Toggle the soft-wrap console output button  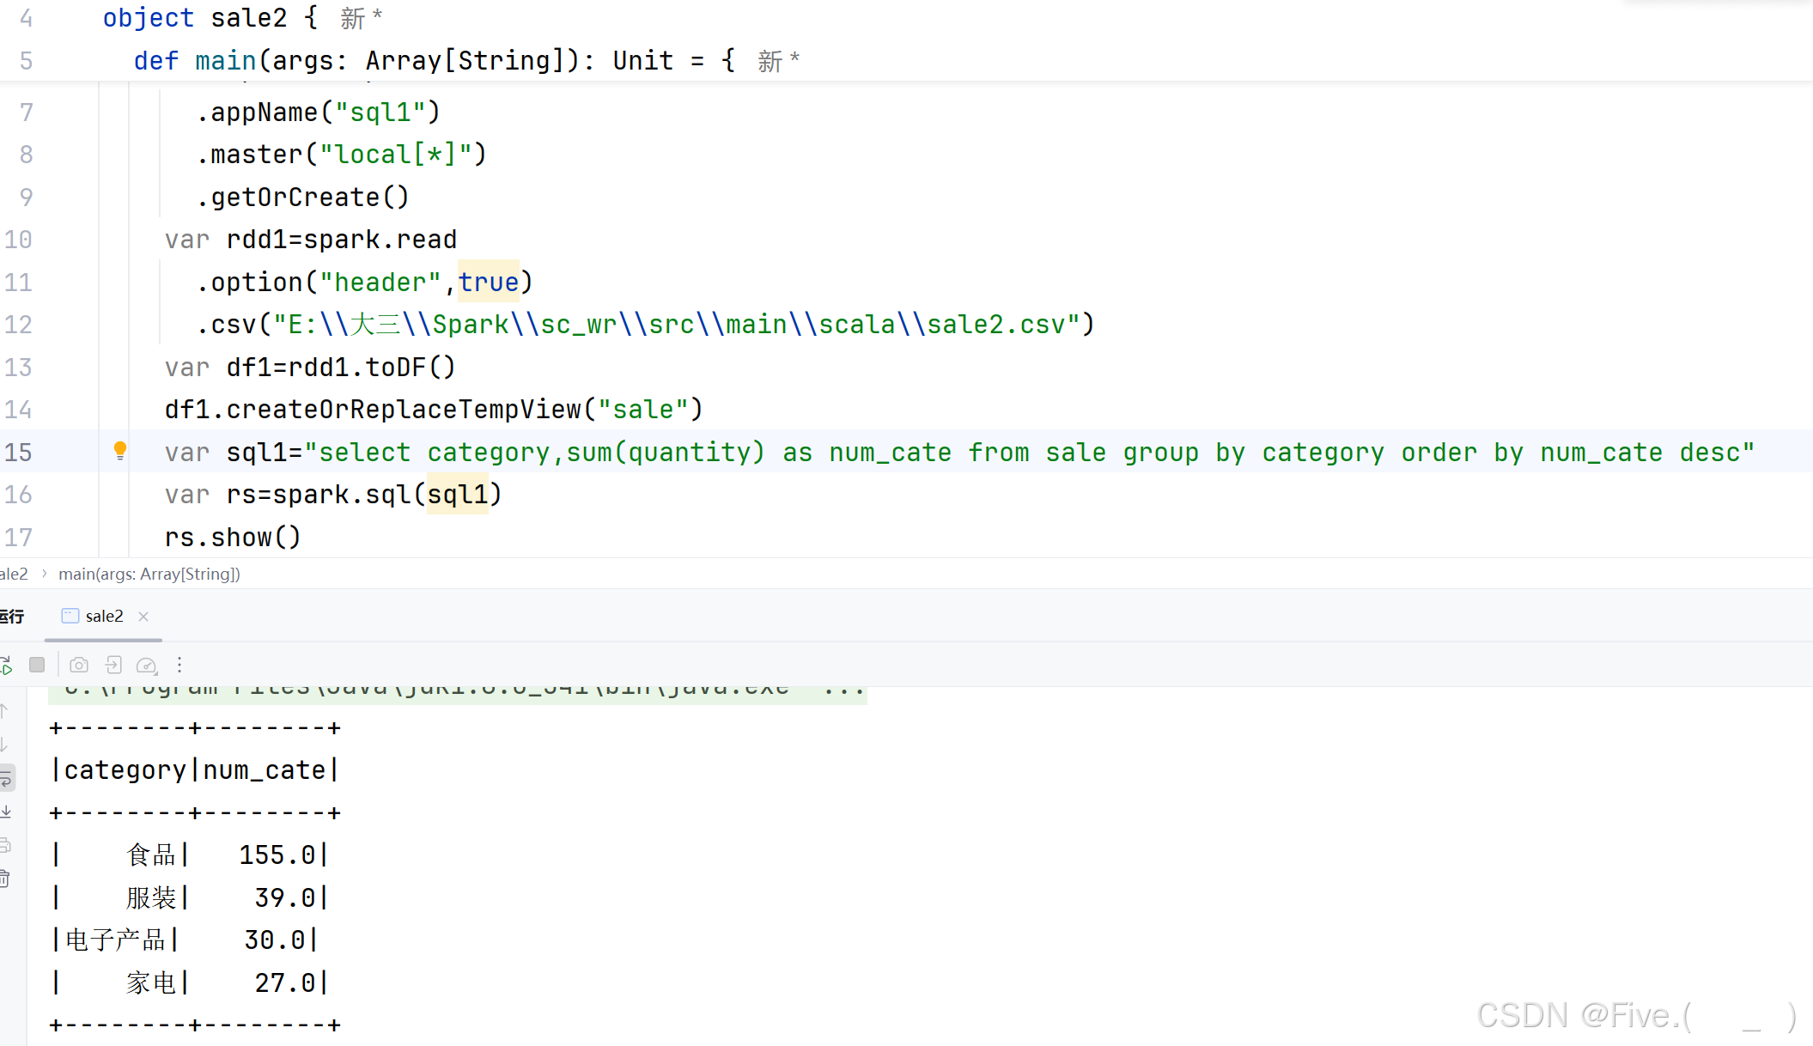coord(5,778)
